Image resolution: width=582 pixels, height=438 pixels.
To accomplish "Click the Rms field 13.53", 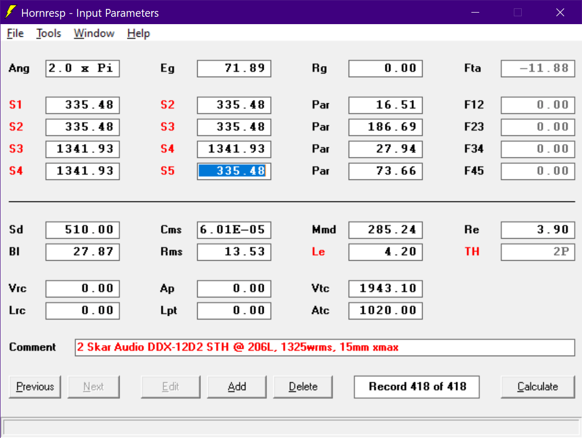I will 234,252.
